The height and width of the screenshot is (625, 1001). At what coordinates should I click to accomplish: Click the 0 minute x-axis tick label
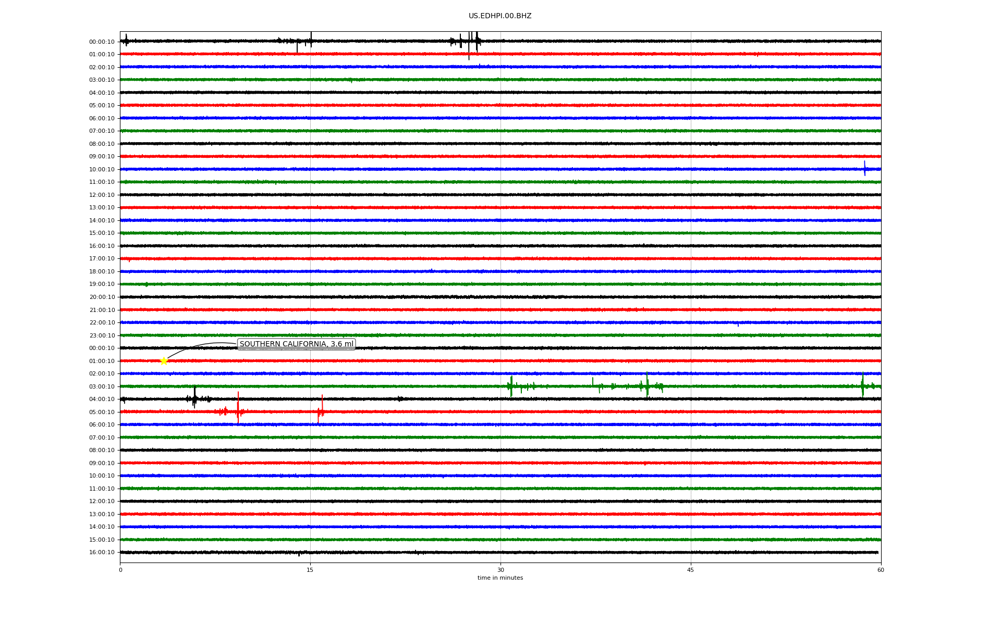click(120, 570)
